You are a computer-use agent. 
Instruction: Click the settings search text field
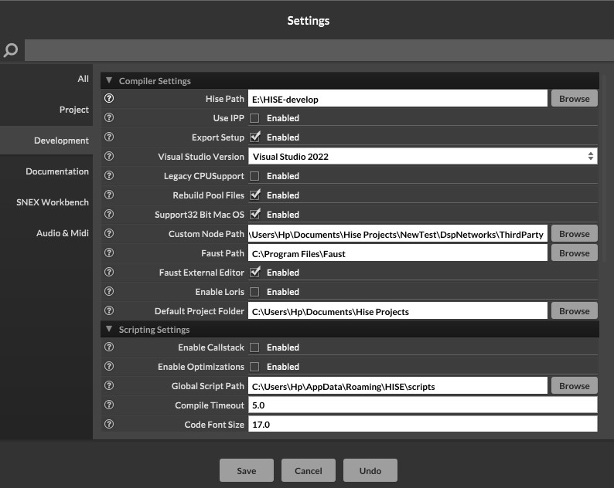point(317,51)
